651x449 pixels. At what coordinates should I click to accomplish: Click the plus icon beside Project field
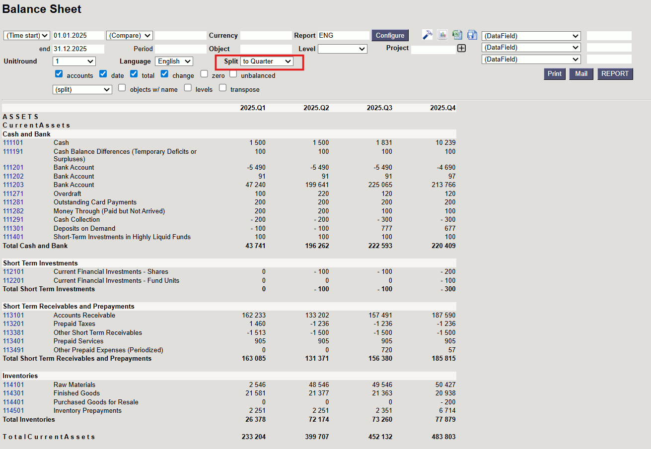[461, 48]
